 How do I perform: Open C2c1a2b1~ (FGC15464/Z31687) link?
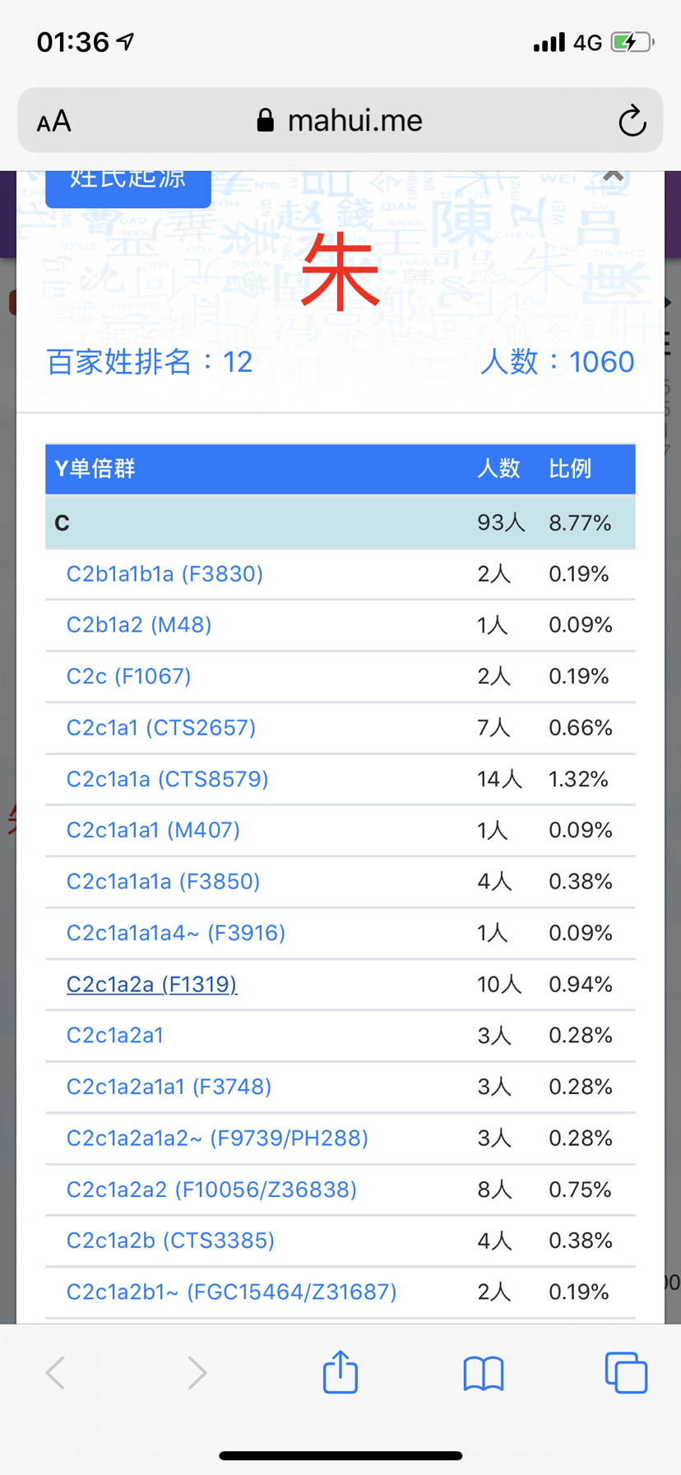pyautogui.click(x=231, y=1292)
